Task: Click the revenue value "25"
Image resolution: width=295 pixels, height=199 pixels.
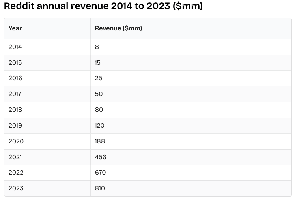Action: tap(99, 78)
